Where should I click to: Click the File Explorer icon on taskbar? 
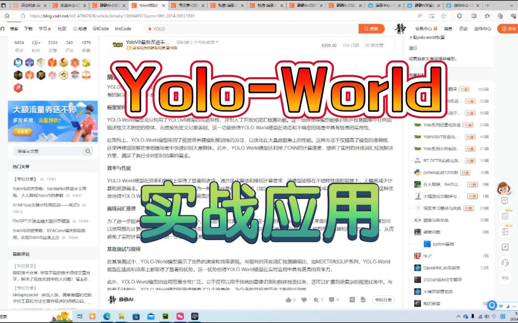point(121,316)
